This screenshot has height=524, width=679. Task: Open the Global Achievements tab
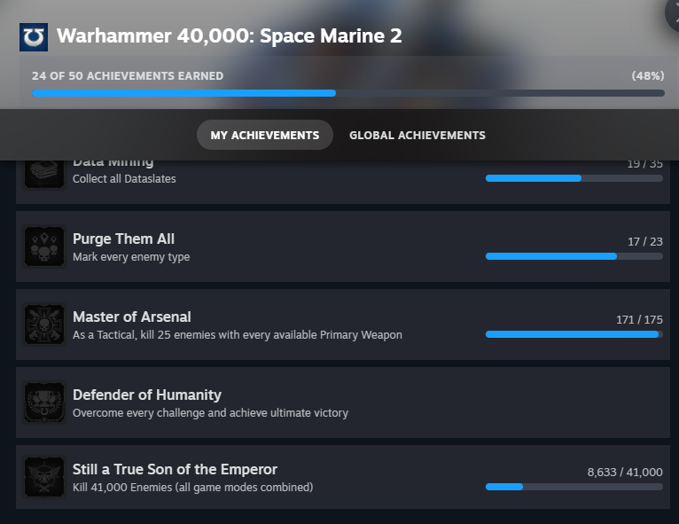418,135
